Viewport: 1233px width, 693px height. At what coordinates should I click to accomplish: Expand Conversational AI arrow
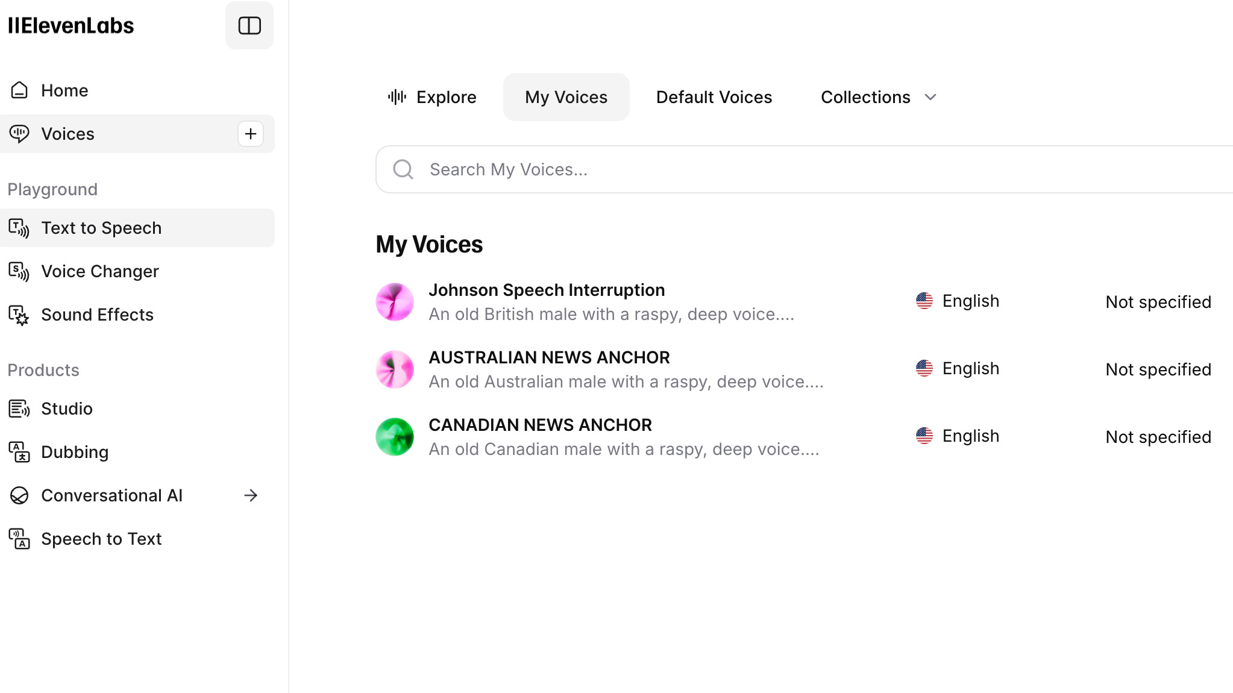click(x=251, y=495)
